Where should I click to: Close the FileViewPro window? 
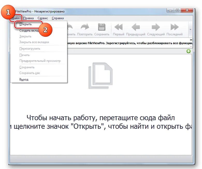tap(187, 10)
